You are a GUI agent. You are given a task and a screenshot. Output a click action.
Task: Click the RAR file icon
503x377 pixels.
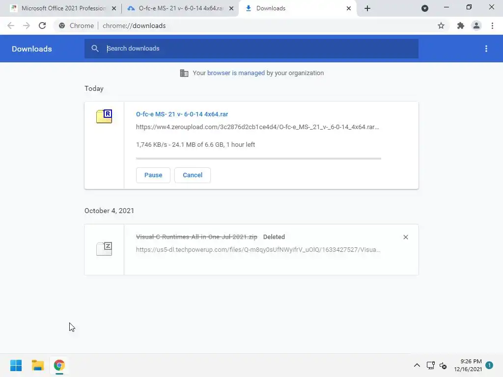click(104, 116)
